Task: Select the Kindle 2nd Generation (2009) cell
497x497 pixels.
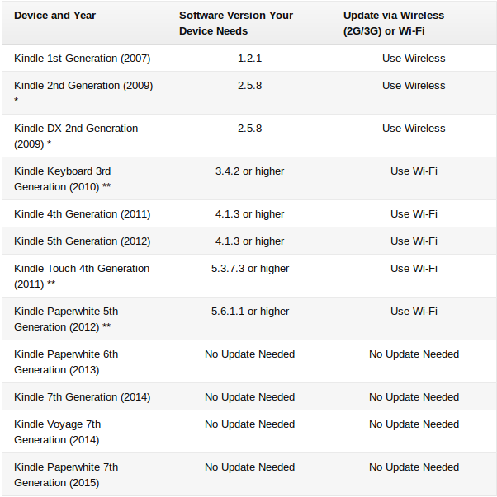Action: 83,86
